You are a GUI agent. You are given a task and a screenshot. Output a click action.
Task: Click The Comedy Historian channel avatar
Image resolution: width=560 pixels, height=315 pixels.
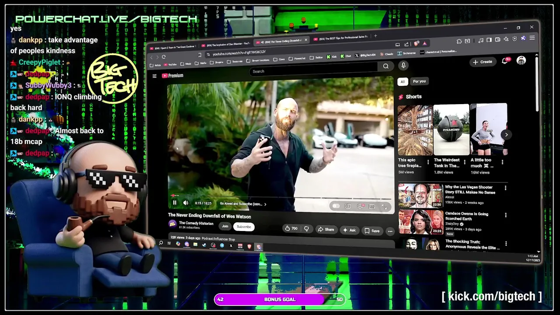click(x=172, y=224)
